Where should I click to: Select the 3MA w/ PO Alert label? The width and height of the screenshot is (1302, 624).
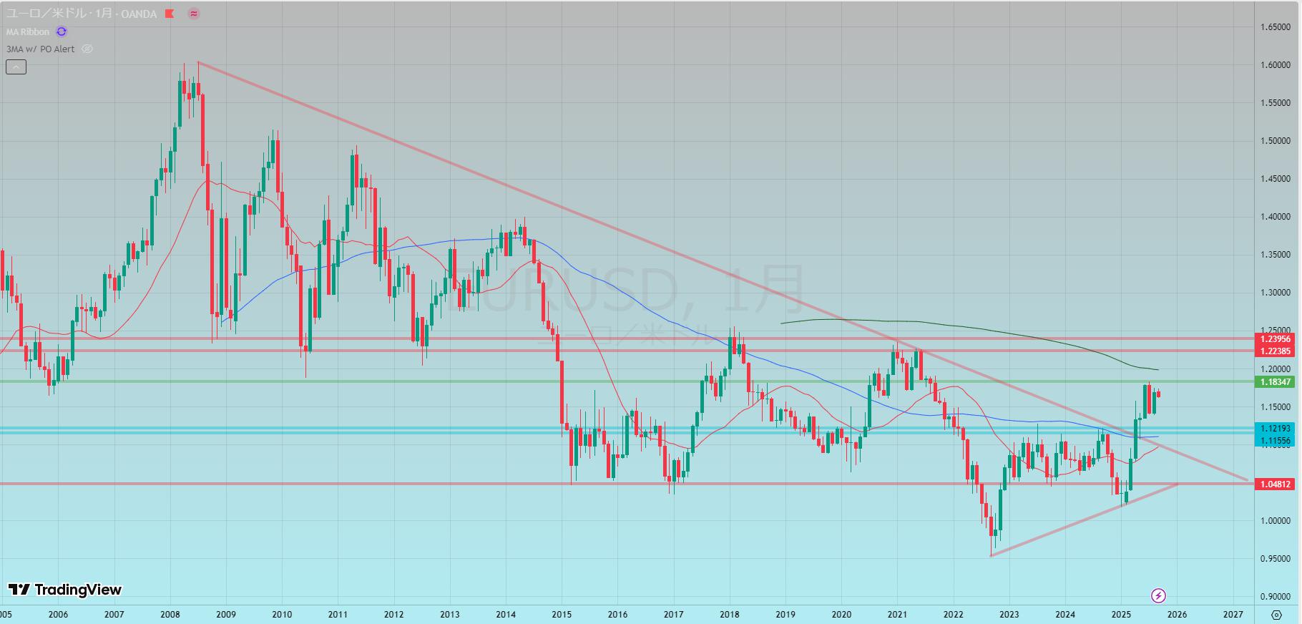coord(40,49)
